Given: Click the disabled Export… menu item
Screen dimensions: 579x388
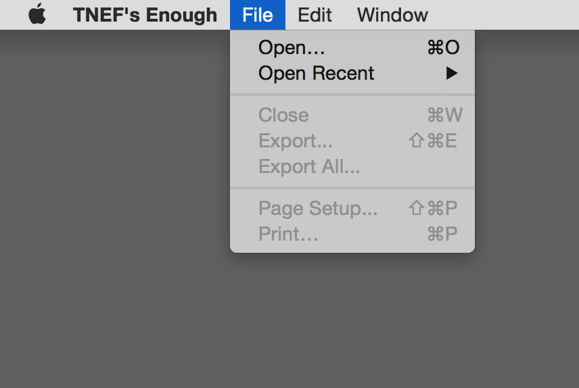Looking at the screenshot, I should coord(352,141).
